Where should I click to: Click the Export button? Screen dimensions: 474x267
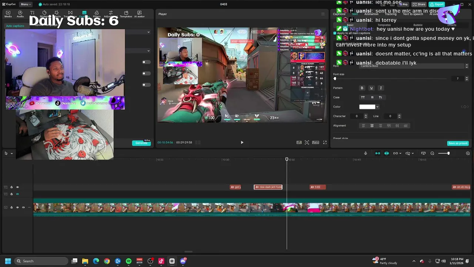point(437,4)
